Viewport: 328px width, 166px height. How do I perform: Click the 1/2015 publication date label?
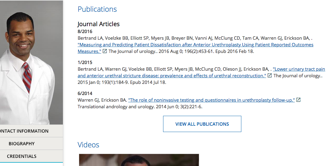tap(85, 62)
